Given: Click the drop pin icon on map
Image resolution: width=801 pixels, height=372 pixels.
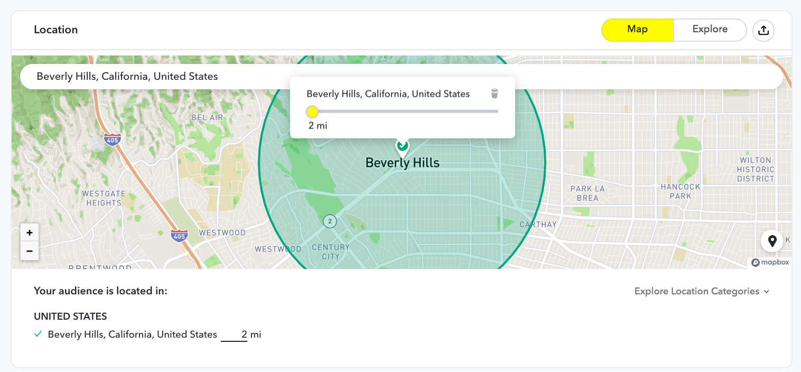Looking at the screenshot, I should [x=772, y=241].
